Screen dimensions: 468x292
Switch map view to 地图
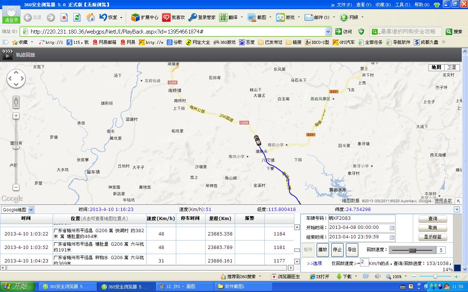[x=437, y=67]
